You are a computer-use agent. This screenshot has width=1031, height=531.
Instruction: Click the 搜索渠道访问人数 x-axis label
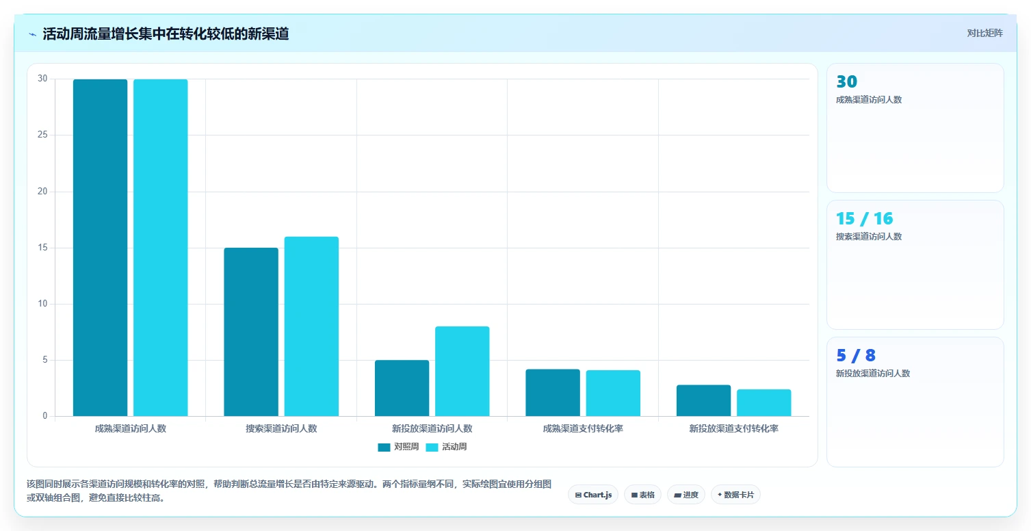point(281,428)
